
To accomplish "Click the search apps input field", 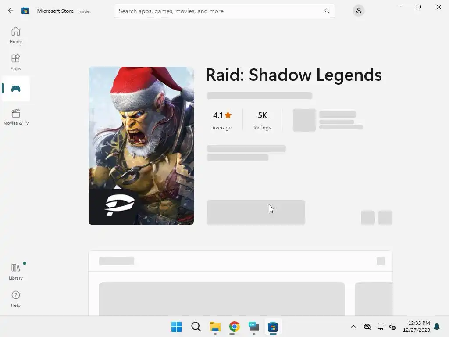I will [x=224, y=11].
